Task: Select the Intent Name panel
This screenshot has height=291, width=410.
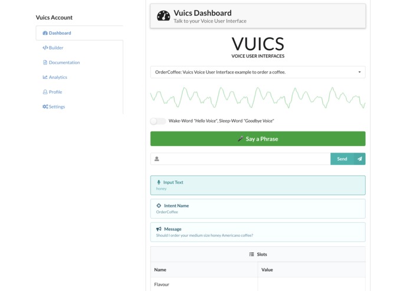Action: [258, 209]
